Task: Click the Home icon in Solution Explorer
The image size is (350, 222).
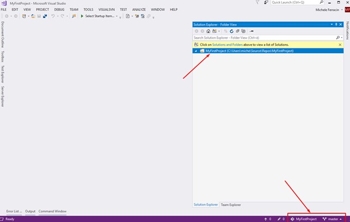Action: (x=208, y=31)
